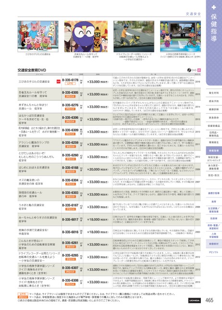Select the 救急救命 side tab
222x310 pixels.
point(214,117)
